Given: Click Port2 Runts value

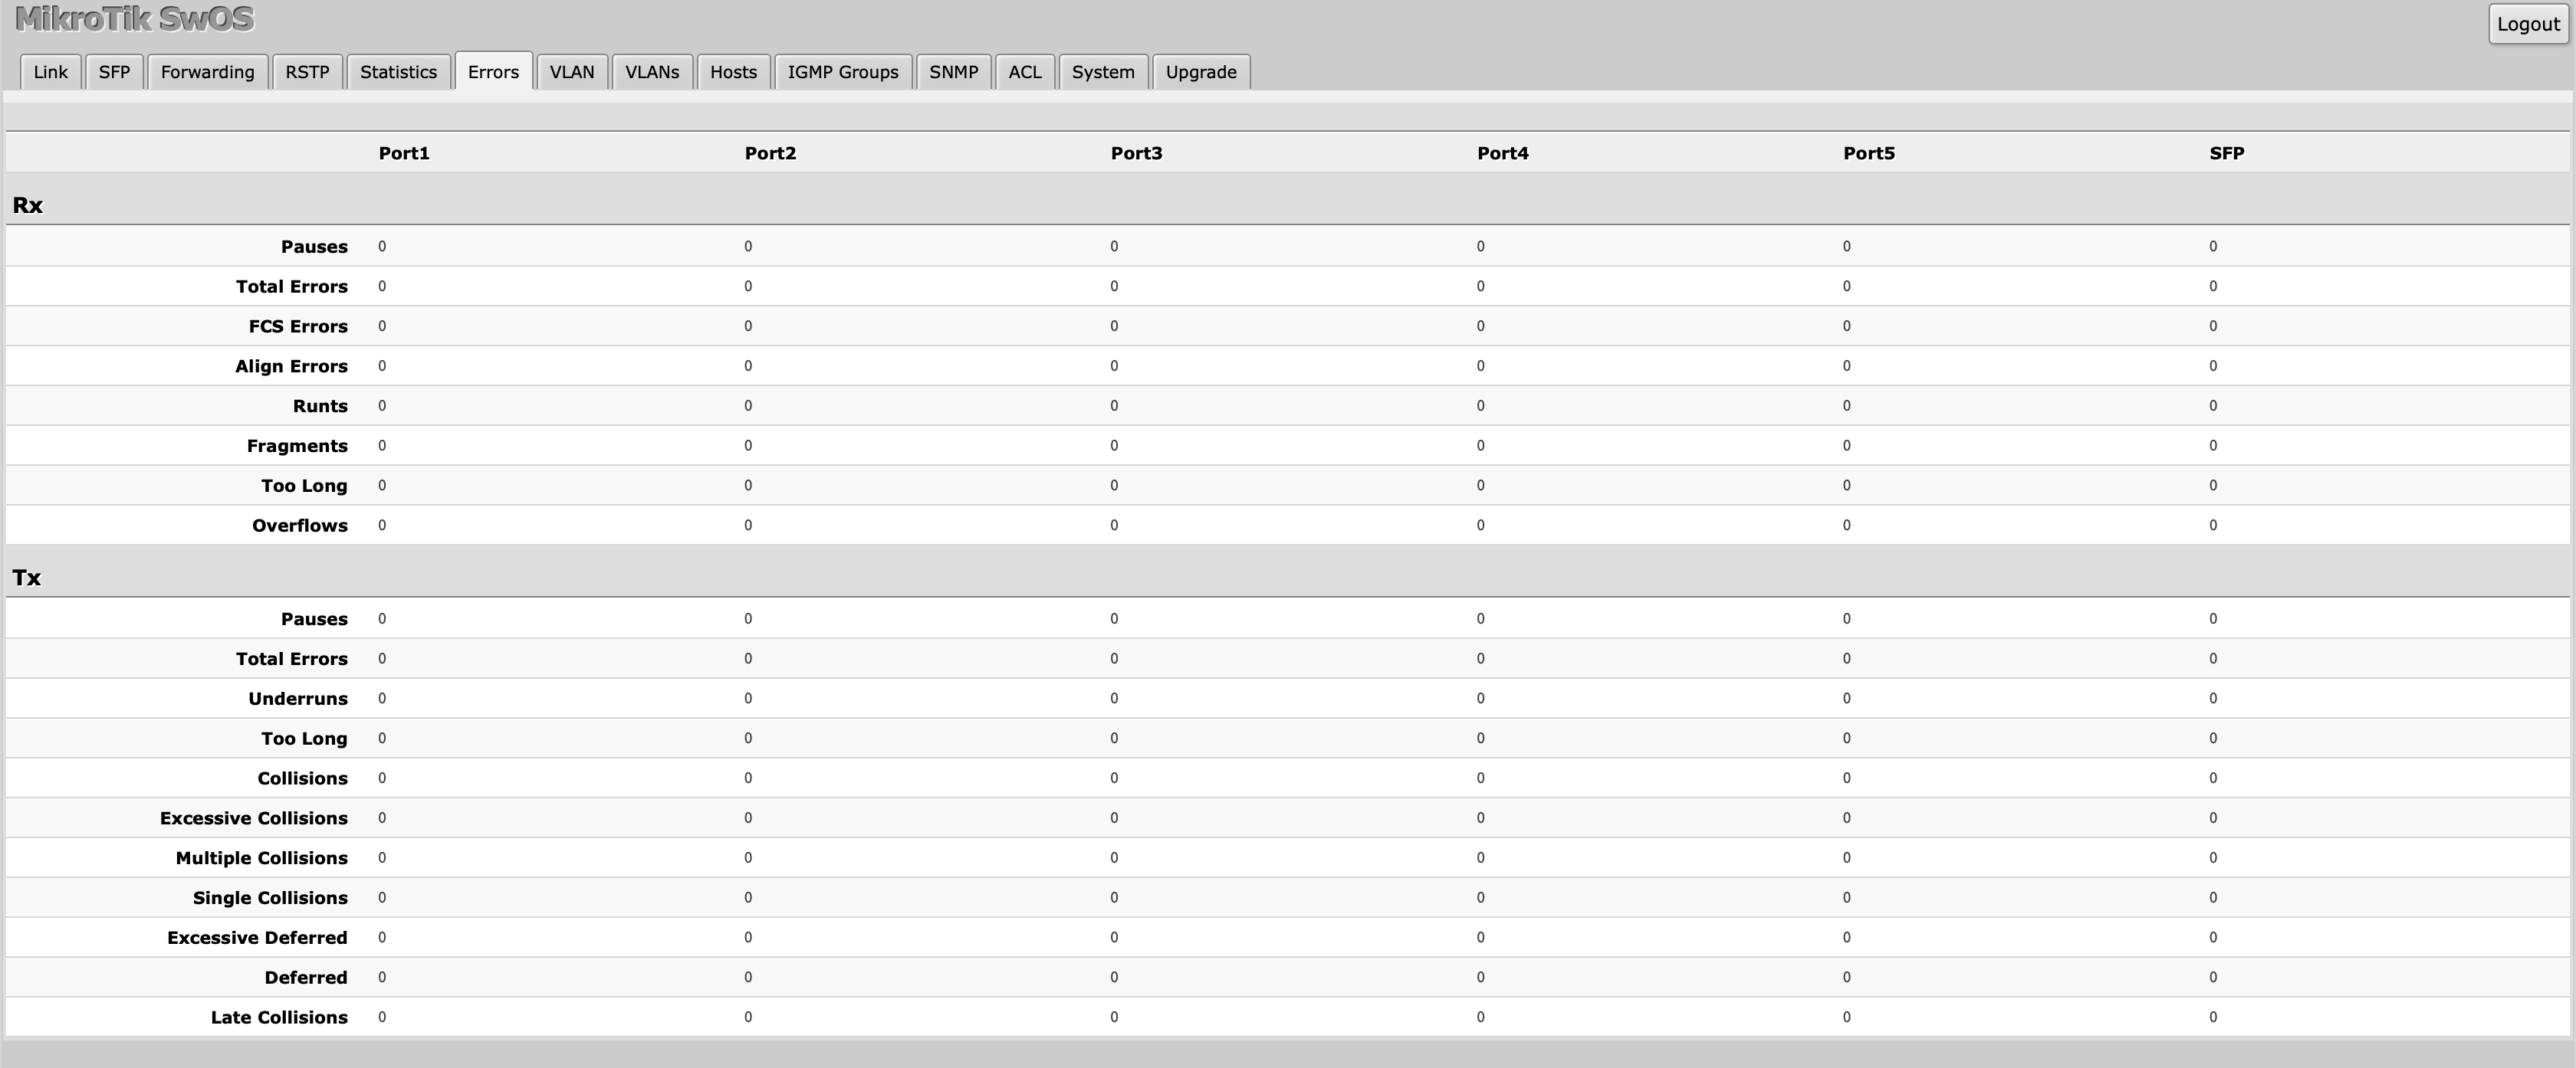Looking at the screenshot, I should (x=748, y=407).
